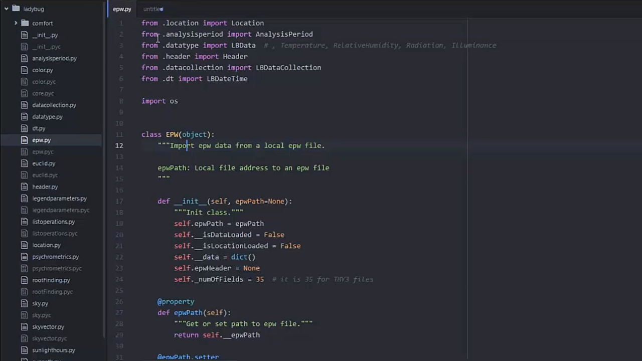Click the file icon next to epw.py
Viewport: 642px width, 361px height.
pos(25,140)
